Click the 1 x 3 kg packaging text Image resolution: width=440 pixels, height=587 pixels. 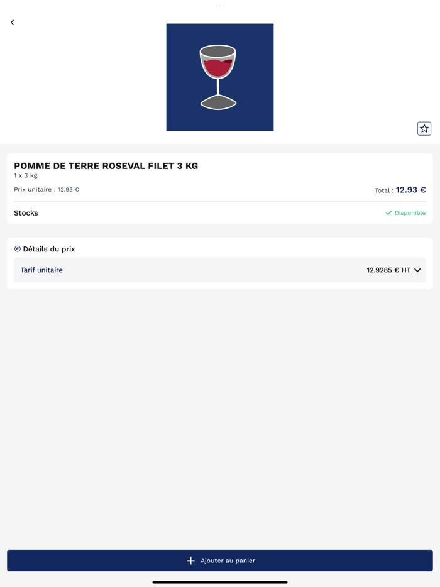click(x=26, y=175)
